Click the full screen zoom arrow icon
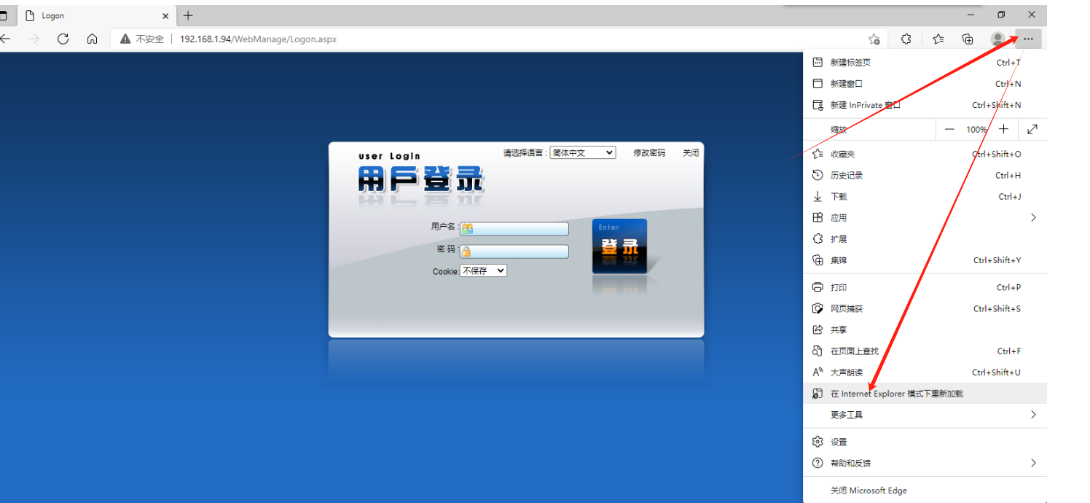 pos(1032,129)
